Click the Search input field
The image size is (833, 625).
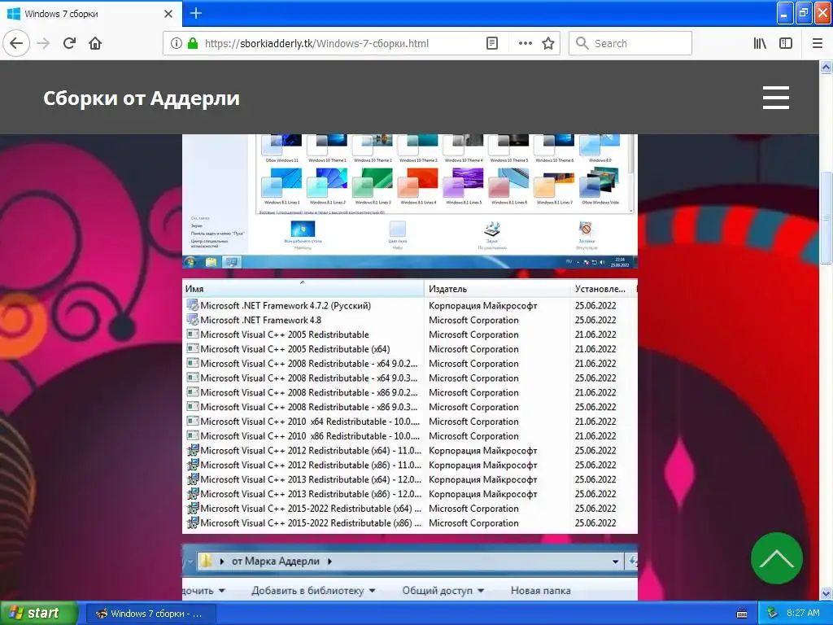[x=630, y=44]
